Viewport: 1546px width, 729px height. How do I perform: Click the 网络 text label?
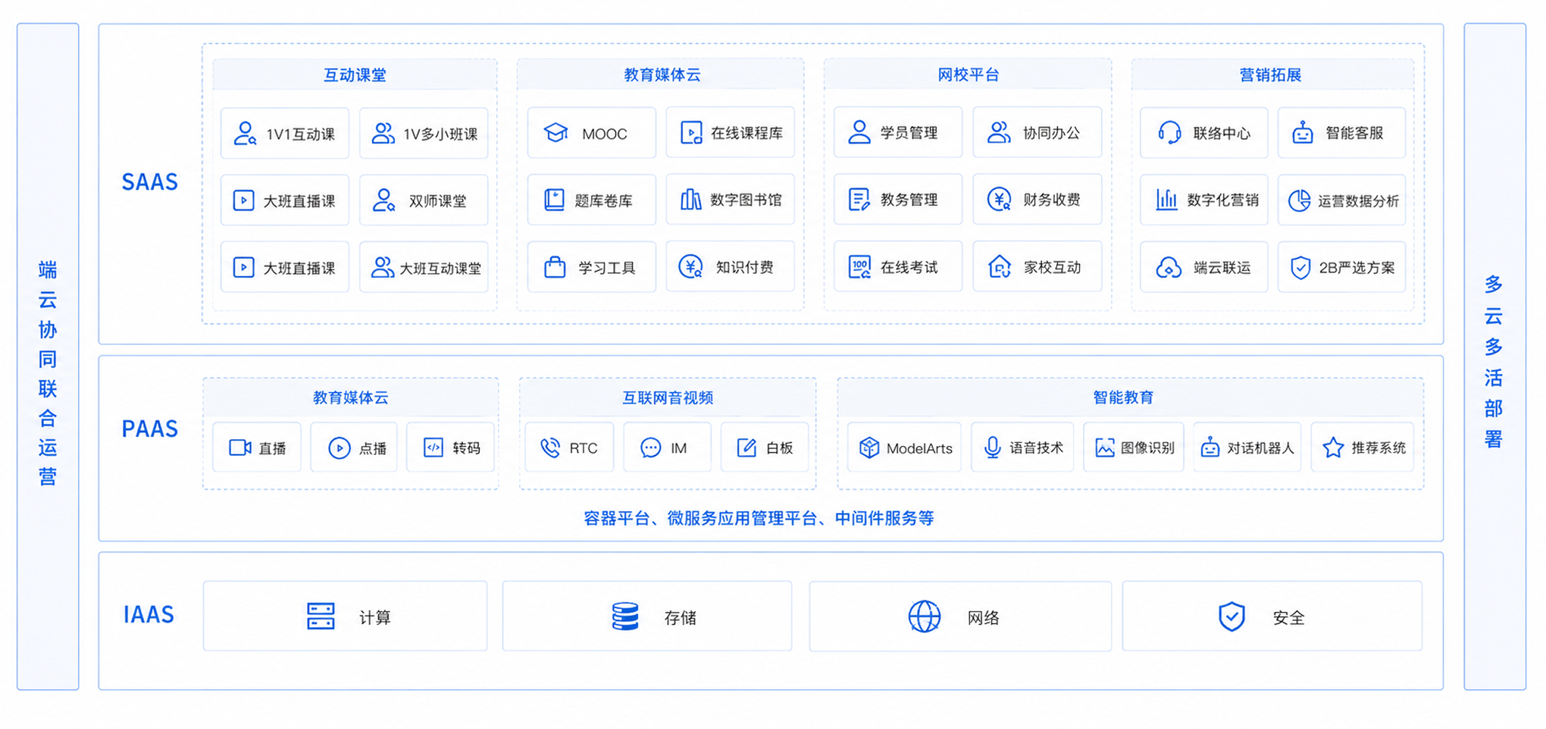tap(983, 618)
